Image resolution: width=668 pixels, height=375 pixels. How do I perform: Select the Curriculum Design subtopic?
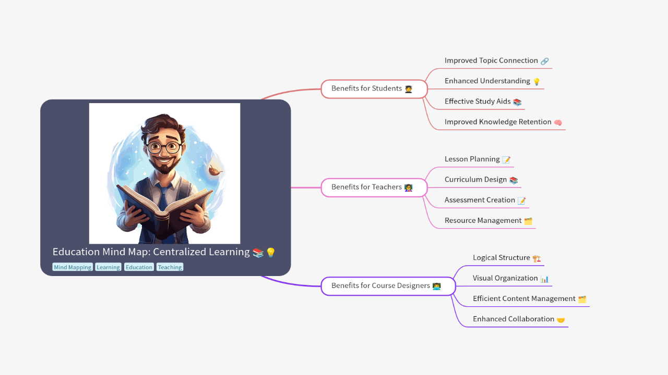[475, 180]
